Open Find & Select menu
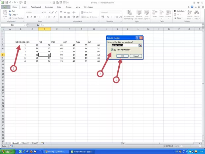 (x=196, y=15)
